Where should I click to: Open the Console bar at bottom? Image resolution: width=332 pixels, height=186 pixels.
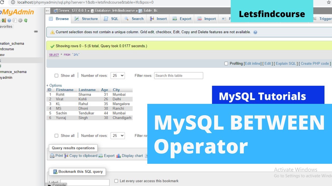pos(57,185)
